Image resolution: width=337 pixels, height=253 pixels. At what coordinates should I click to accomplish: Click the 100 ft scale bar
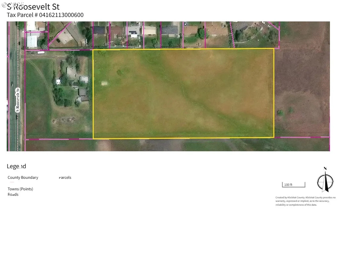pos(294,185)
